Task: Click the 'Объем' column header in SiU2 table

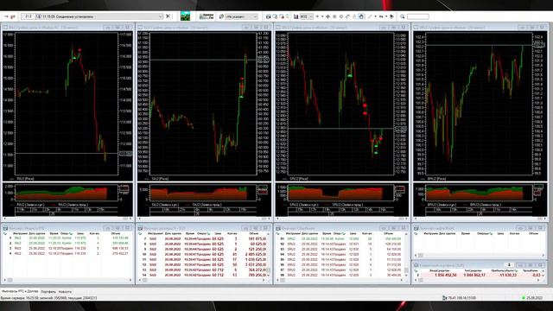Action: click(253, 233)
